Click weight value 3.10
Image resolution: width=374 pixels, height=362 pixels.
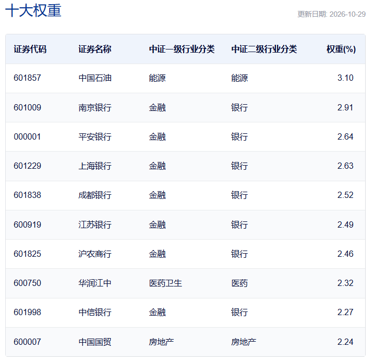pyautogui.click(x=345, y=78)
